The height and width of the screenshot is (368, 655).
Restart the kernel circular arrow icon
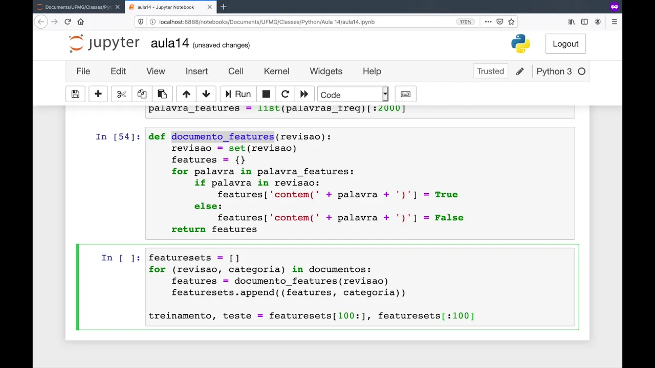pyautogui.click(x=285, y=94)
